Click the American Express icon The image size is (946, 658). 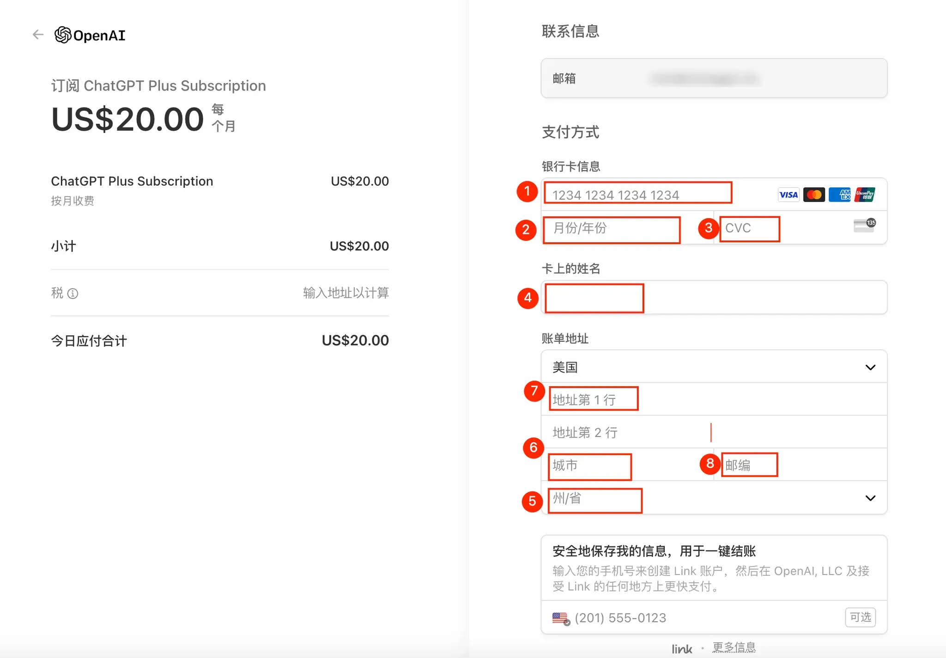click(839, 195)
